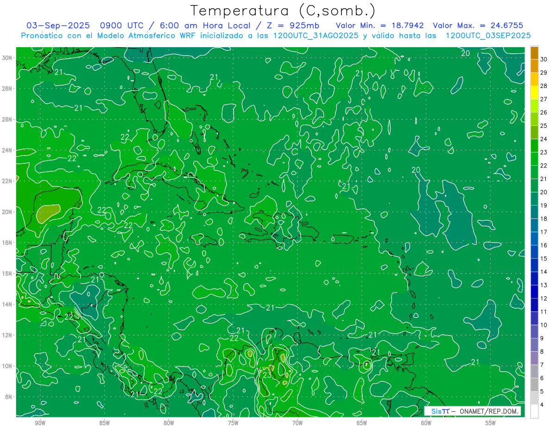Click the white swatch at the bottom of the color scale
The image size is (556, 429).
534,411
